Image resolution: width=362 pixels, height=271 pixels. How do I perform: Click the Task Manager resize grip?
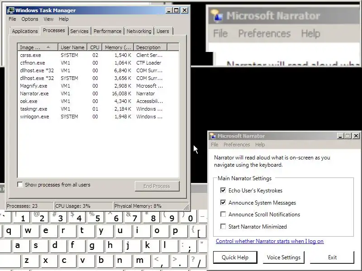pyautogui.click(x=186, y=207)
